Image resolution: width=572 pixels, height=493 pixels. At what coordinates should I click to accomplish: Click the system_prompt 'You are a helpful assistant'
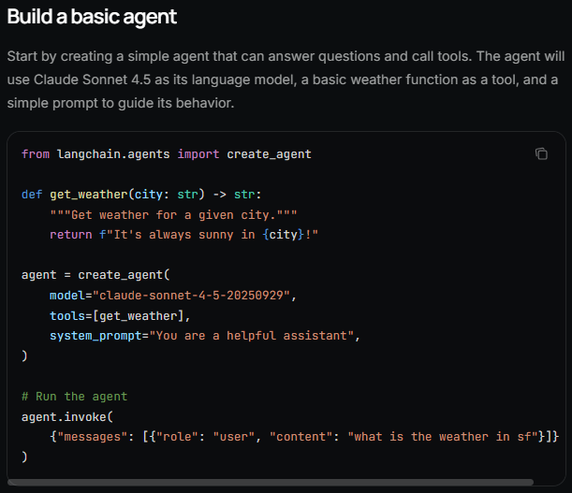252,336
